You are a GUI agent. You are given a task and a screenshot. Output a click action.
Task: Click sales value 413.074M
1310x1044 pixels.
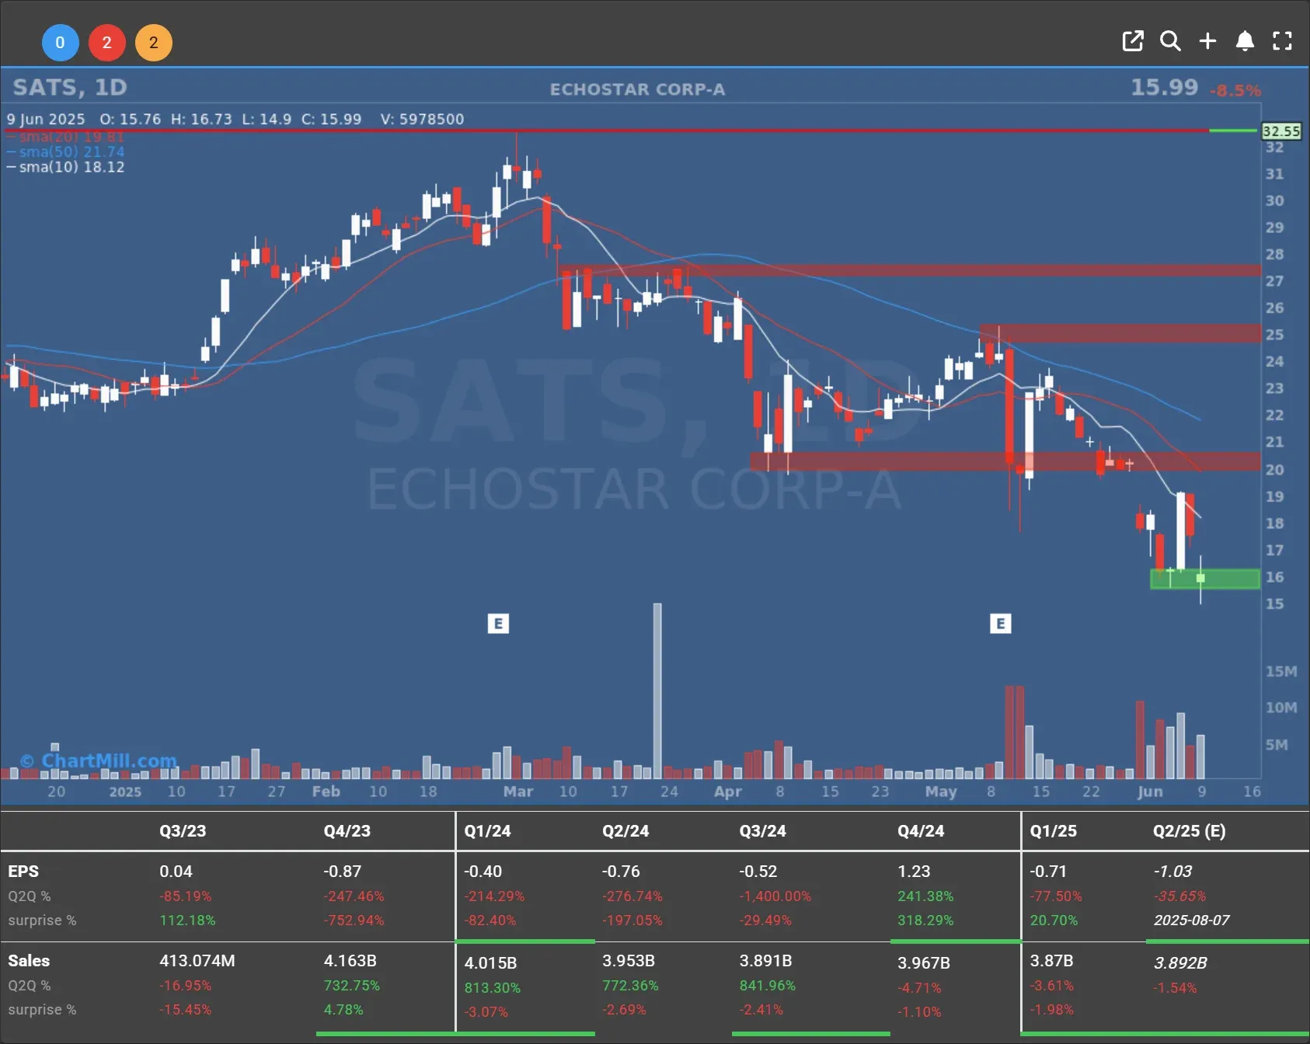pyautogui.click(x=197, y=961)
